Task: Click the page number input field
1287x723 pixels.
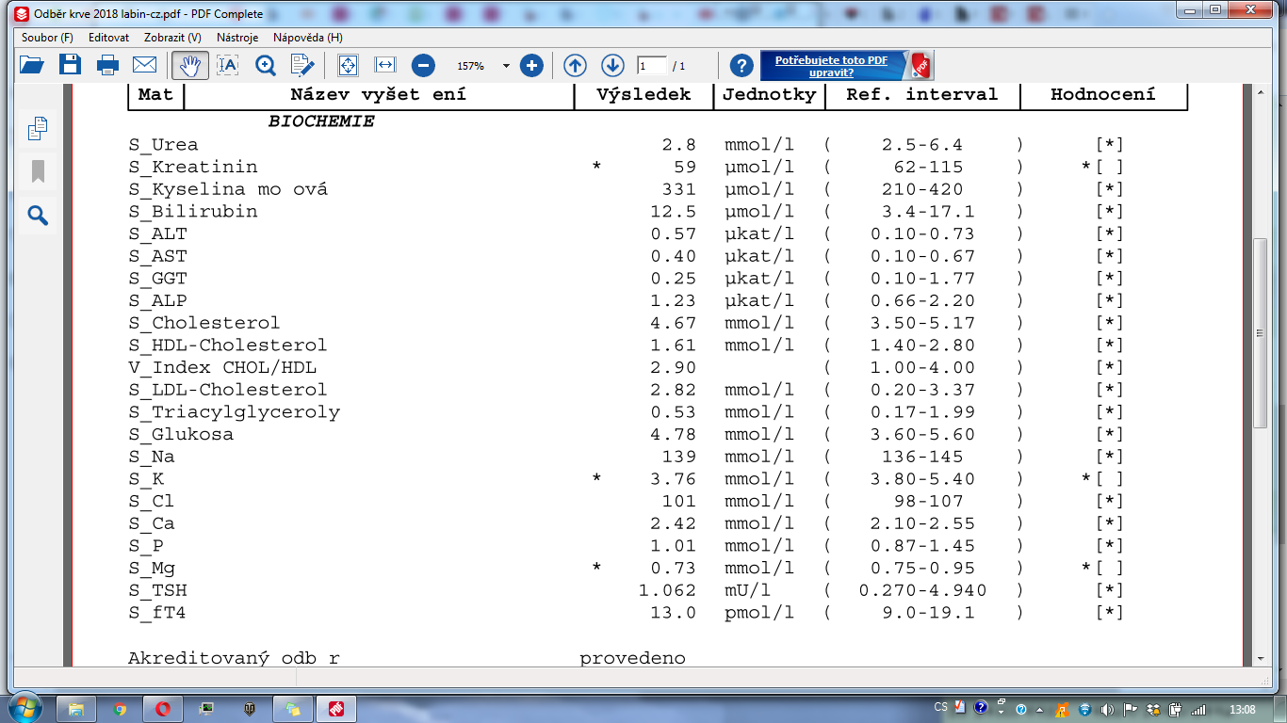Action: 651,66
